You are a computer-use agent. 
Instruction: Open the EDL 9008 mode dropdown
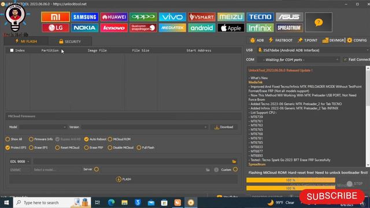pyautogui.click(x=20, y=162)
